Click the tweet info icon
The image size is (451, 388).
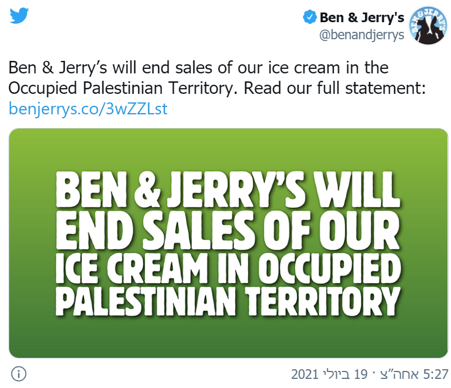pos(19,374)
